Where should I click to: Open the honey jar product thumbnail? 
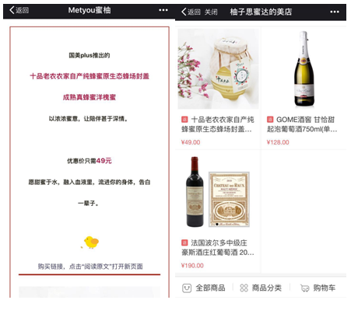coord(218,68)
